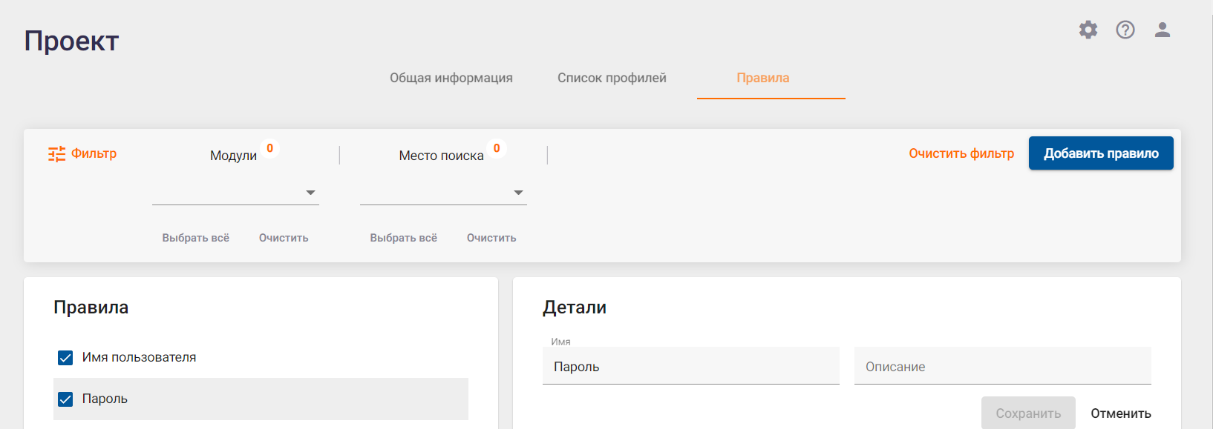Click the Очистить фильтр link
1213x429 pixels.
coord(961,153)
